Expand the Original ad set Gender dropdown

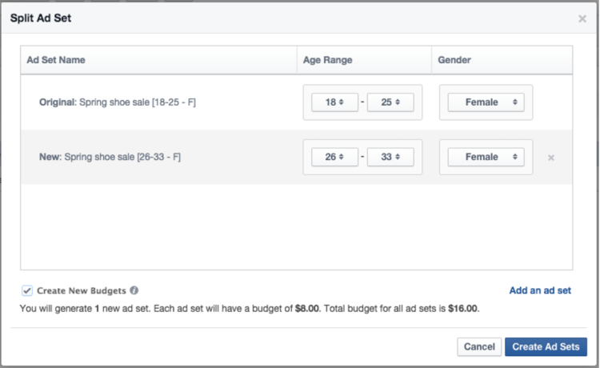486,102
